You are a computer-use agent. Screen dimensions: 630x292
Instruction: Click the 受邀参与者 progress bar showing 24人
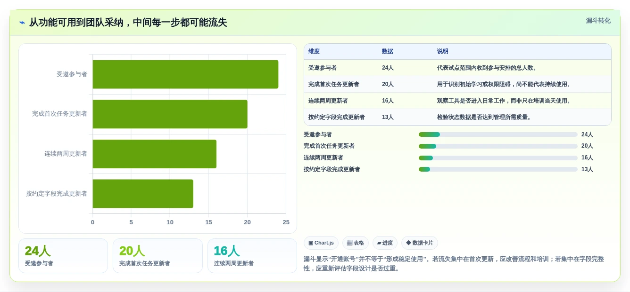point(498,134)
